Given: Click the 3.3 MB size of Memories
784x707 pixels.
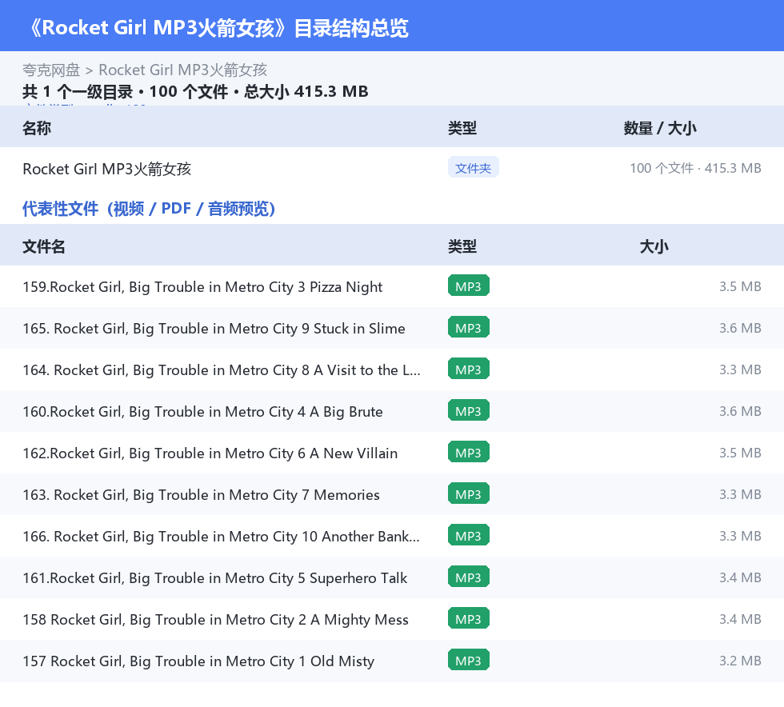Looking at the screenshot, I should [740, 494].
